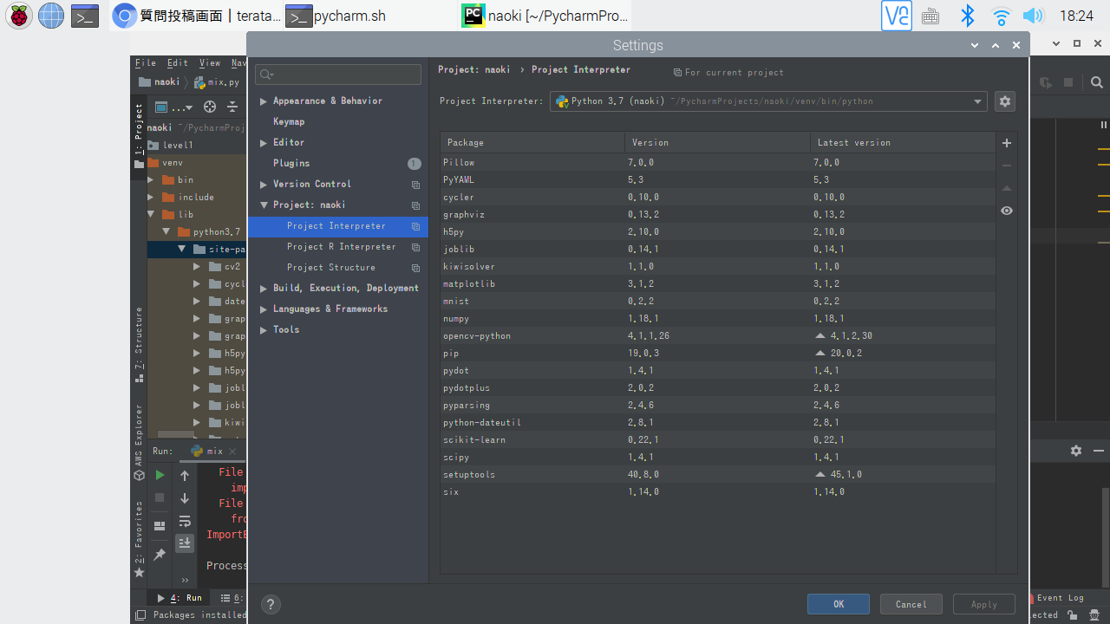This screenshot has width=1110, height=624.
Task: Open the interpreter gear settings icon
Action: [1004, 101]
